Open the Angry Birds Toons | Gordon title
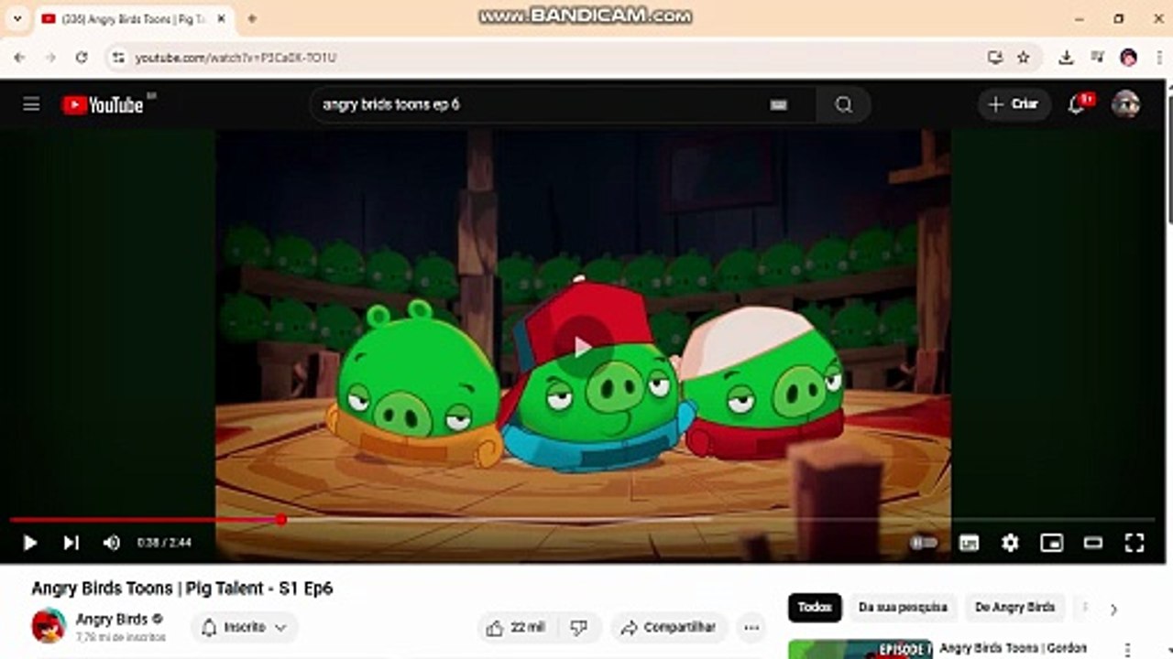Image resolution: width=1173 pixels, height=659 pixels. 1014,649
